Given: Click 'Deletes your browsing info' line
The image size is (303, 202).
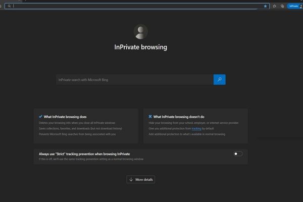Looking at the screenshot, I should click(x=77, y=123).
